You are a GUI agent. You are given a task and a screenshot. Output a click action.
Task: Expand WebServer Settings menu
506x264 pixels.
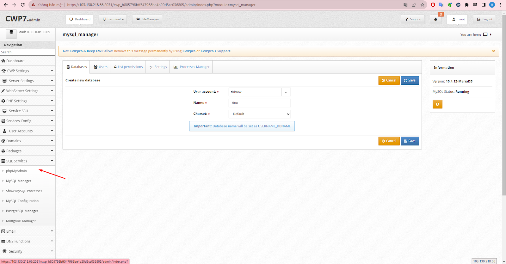click(28, 91)
